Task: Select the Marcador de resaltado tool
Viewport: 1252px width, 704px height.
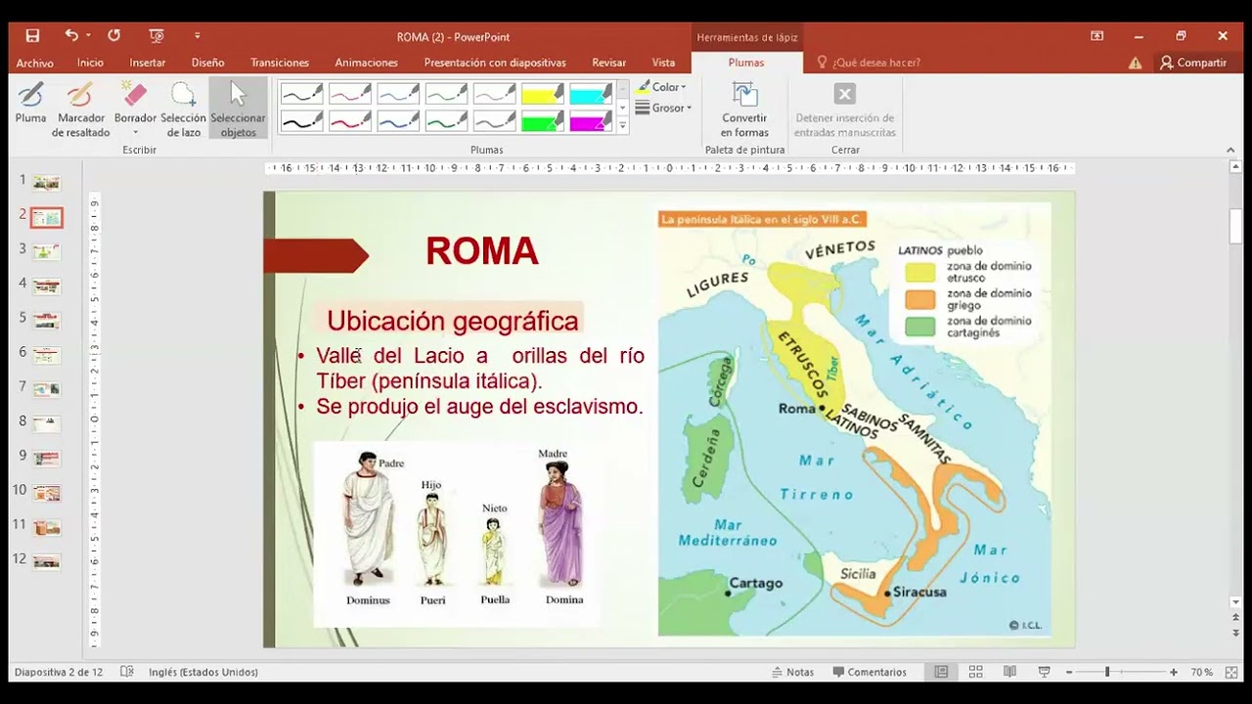Action: [81, 110]
